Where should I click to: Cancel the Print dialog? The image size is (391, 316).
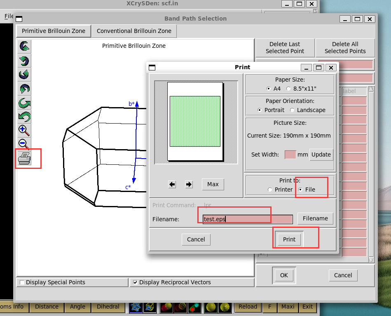click(x=196, y=239)
